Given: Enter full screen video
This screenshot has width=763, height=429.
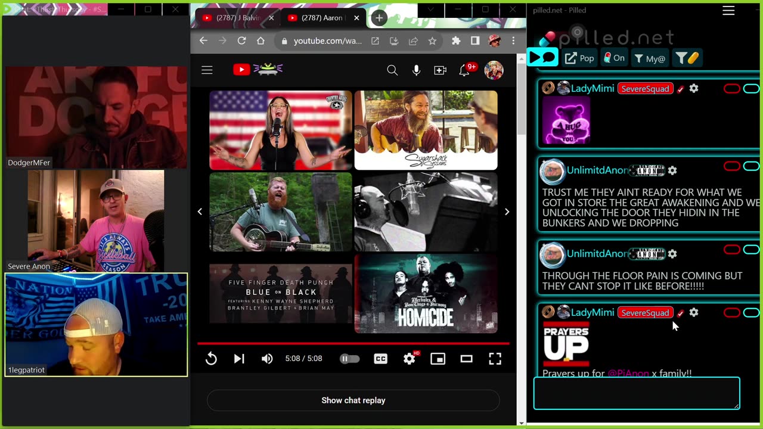Looking at the screenshot, I should coord(495,359).
